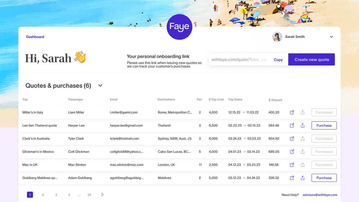Click Purchased button for Mac in UK

point(324,165)
